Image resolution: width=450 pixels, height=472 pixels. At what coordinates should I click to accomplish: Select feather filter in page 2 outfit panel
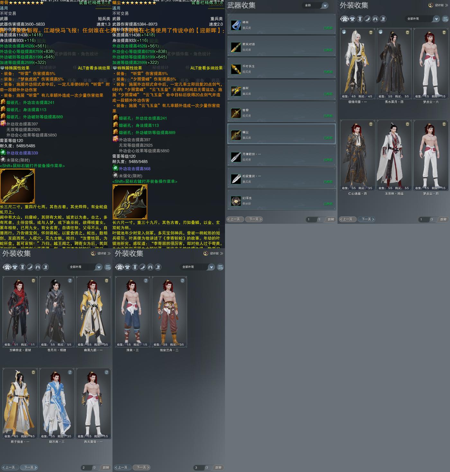[30, 267]
